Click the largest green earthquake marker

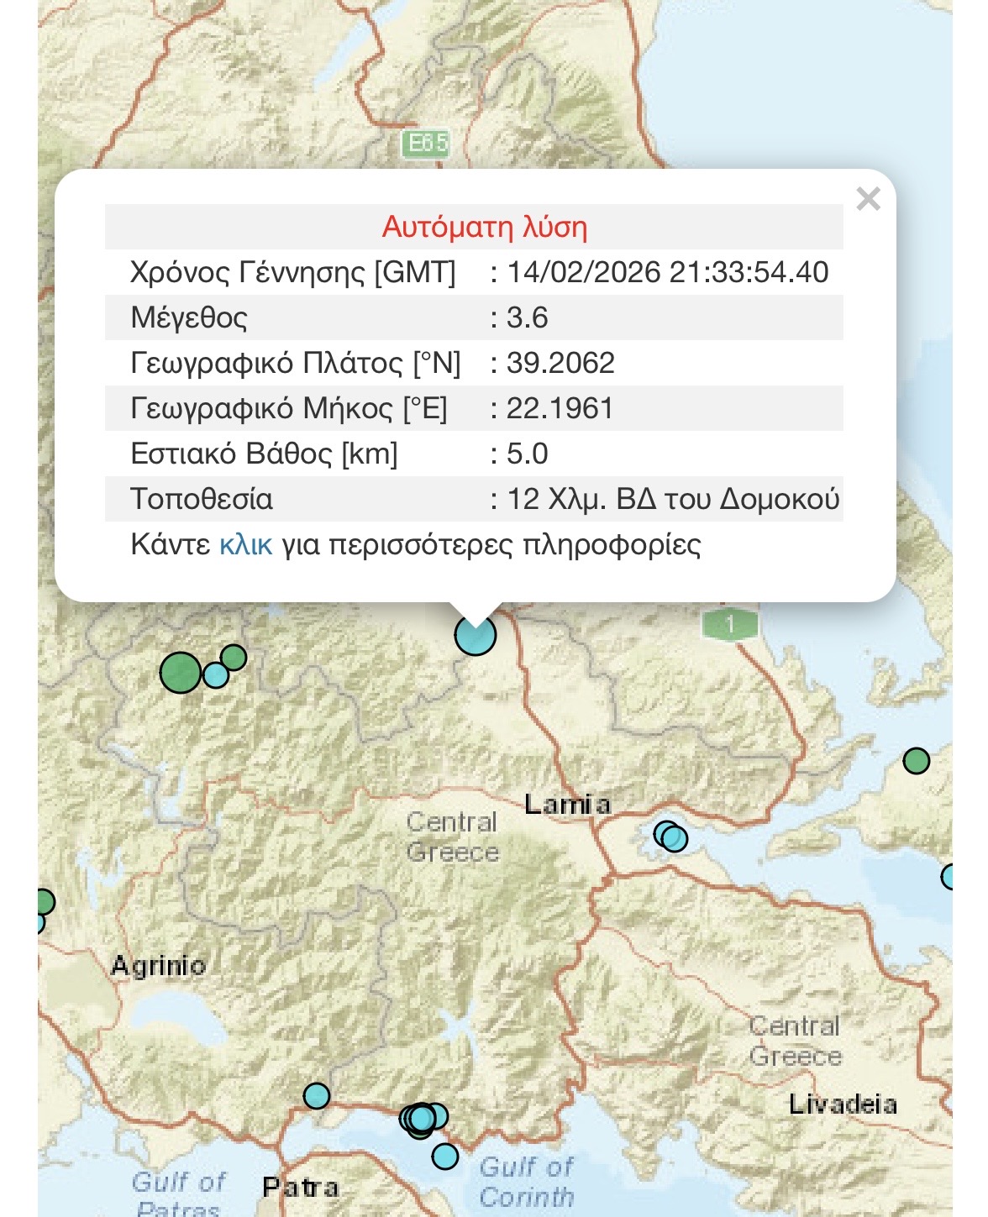[180, 673]
